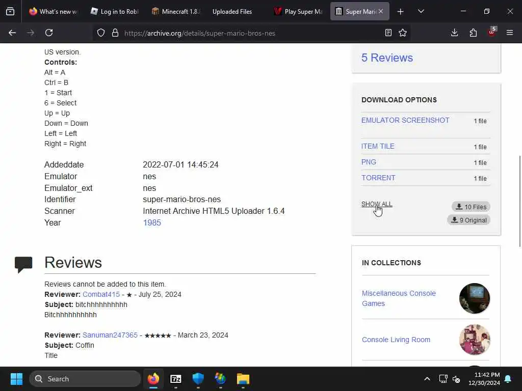Download the TORRENT file

379,178
